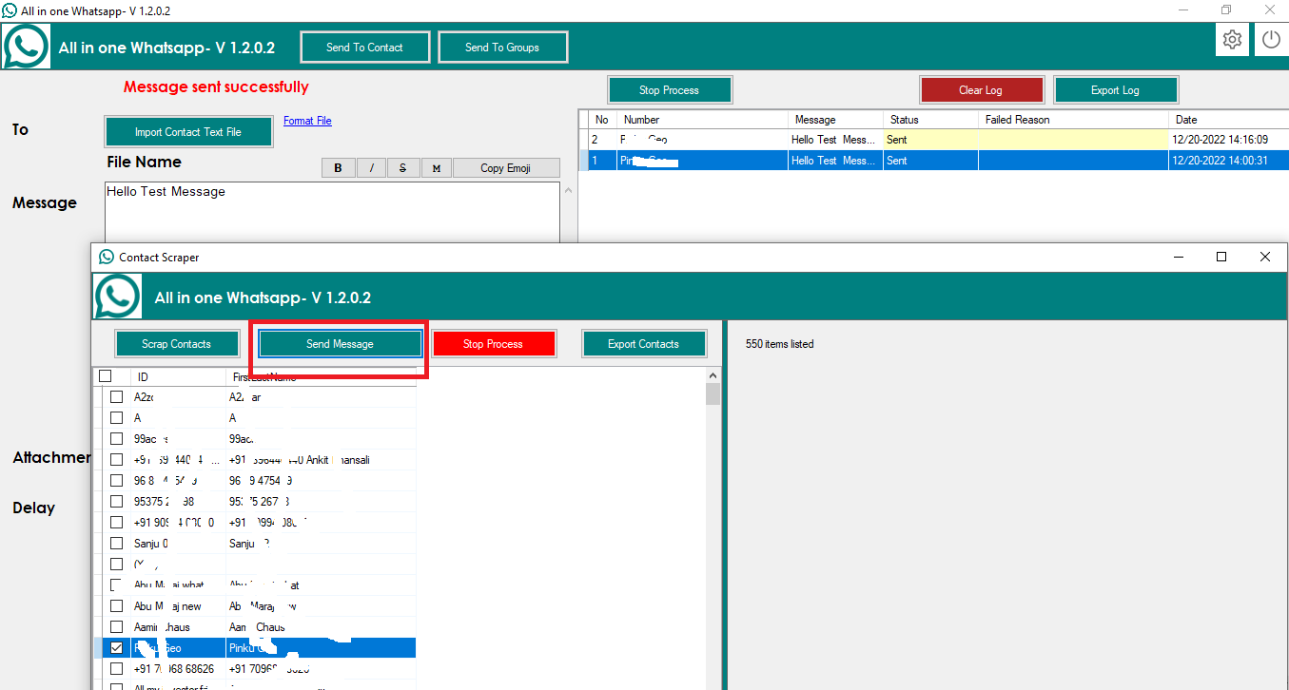
Task: Click the Number column header in the log
Action: [703, 120]
